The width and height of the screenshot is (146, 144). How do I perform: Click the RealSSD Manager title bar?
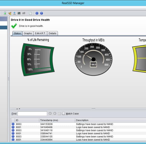click(x=73, y=3)
